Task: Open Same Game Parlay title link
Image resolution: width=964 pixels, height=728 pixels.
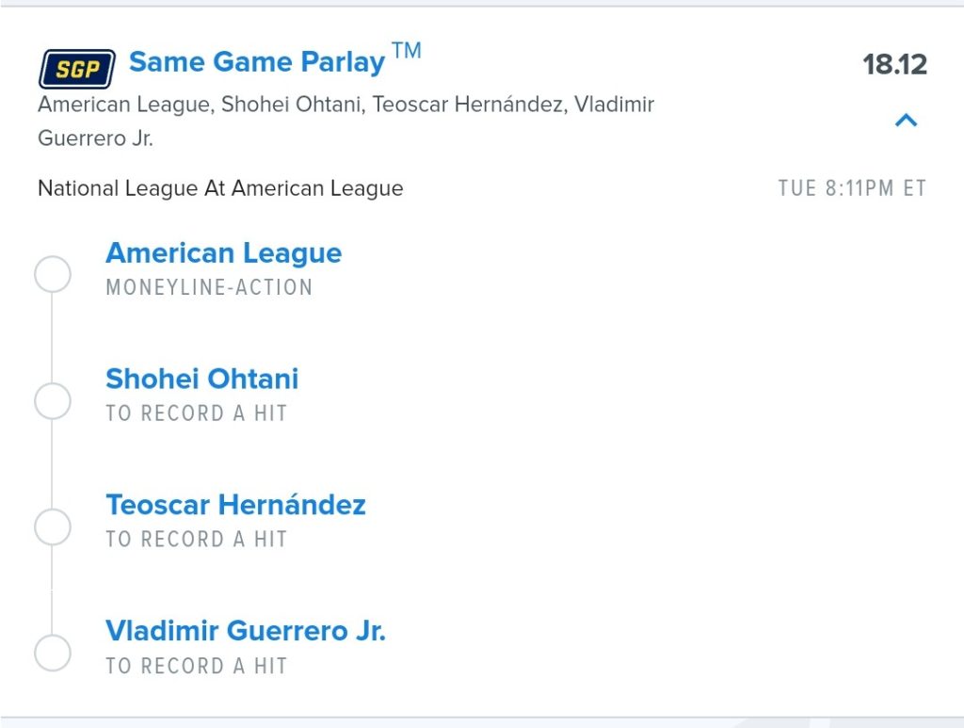Action: [x=257, y=61]
